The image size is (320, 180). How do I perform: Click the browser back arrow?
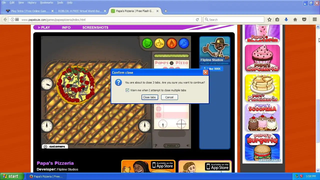click(5, 19)
